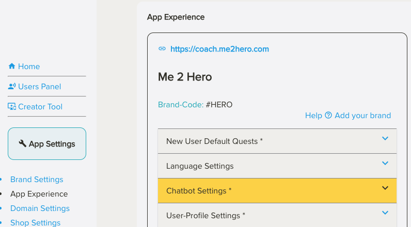411x227 pixels.
Task: Click the home icon in sidebar
Action: pos(12,67)
